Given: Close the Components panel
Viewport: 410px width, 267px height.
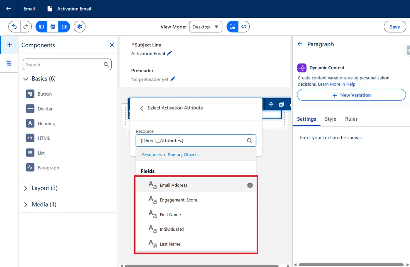Looking at the screenshot, I should pyautogui.click(x=112, y=45).
